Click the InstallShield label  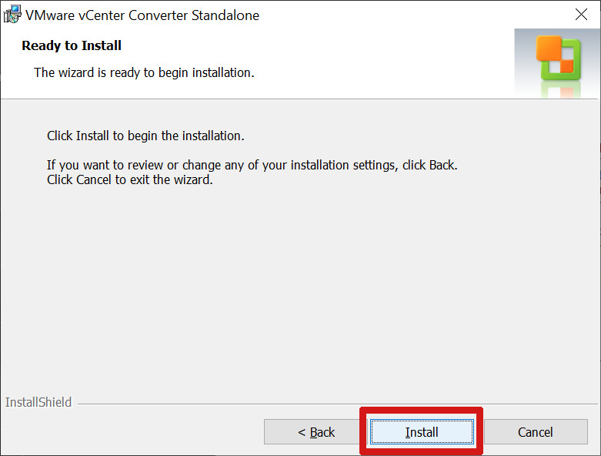(38, 402)
